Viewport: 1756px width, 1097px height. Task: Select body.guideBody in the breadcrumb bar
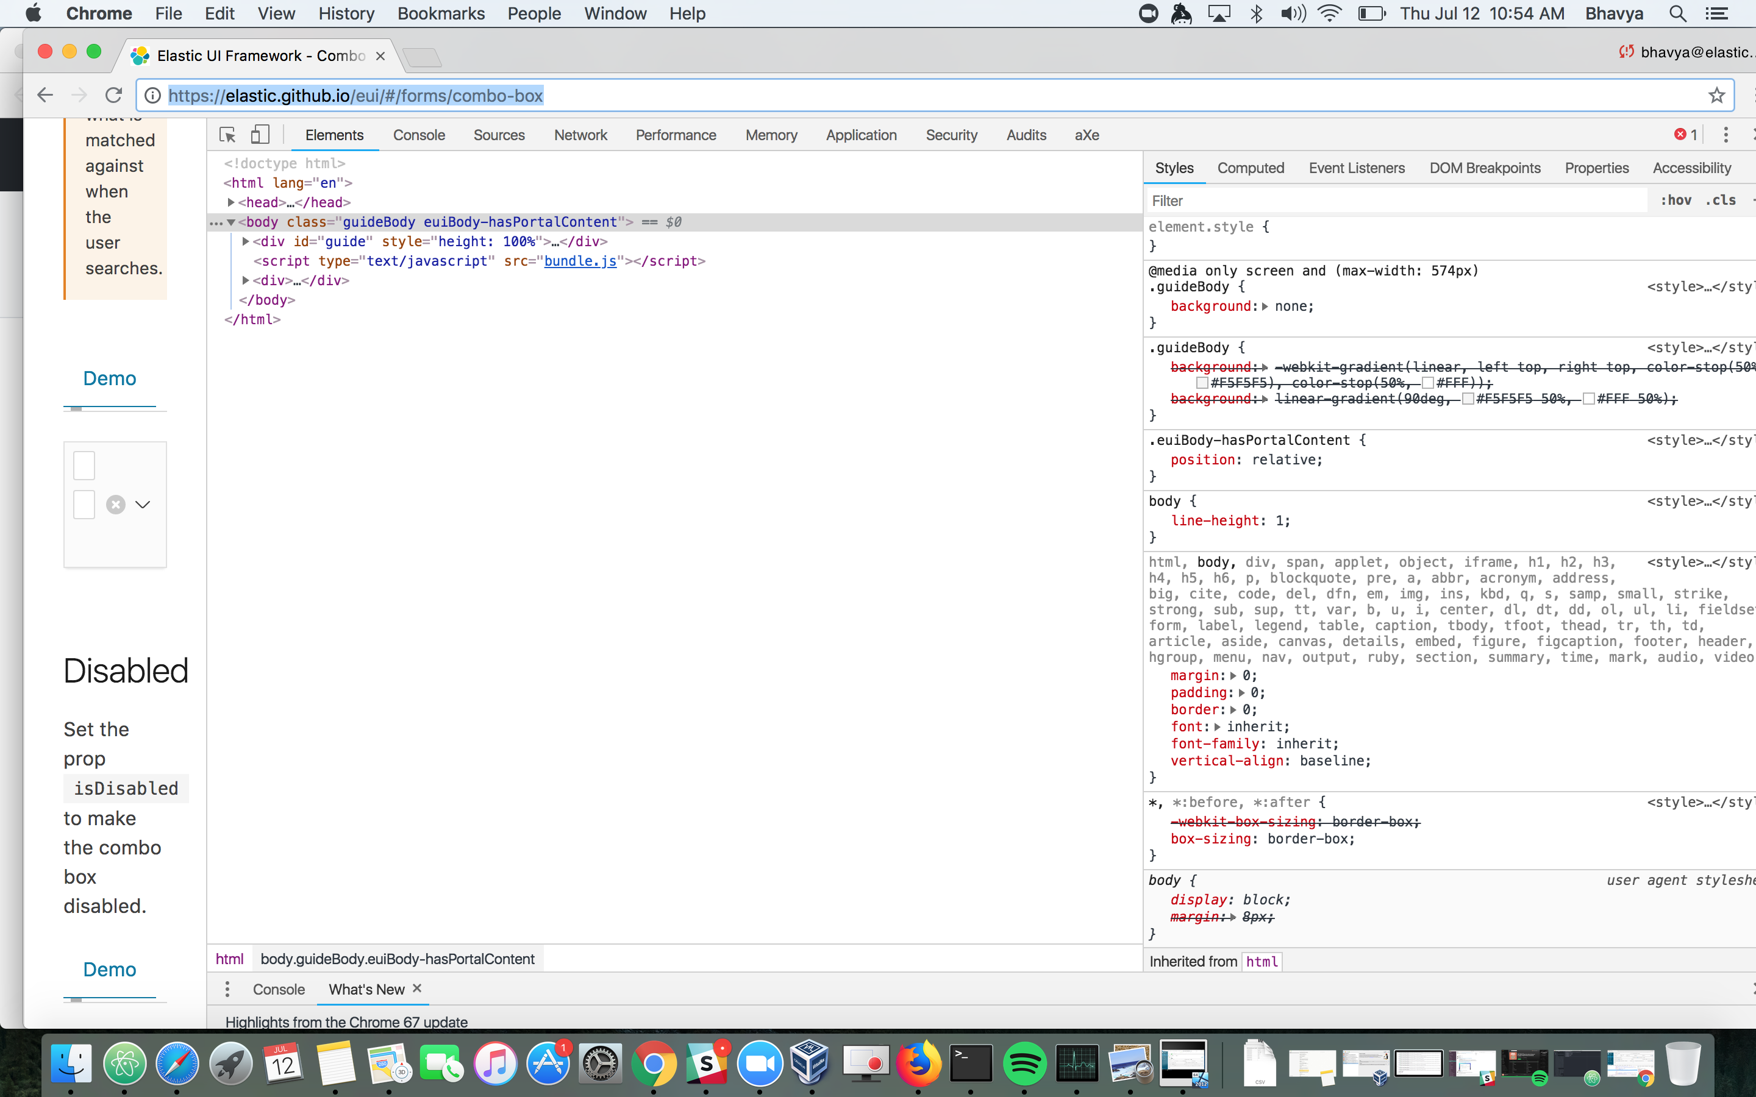397,959
